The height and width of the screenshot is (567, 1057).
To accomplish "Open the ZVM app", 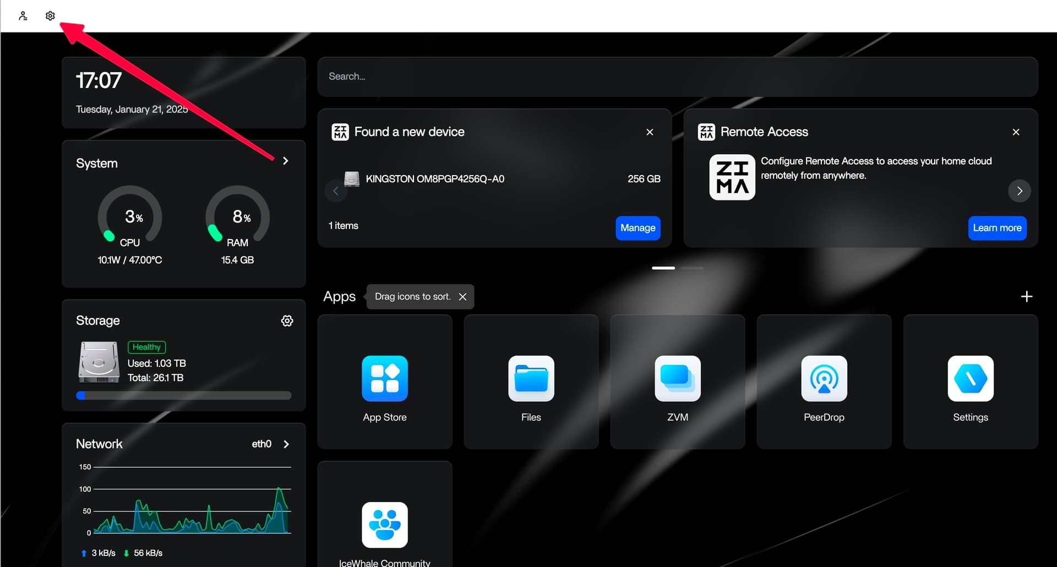I will point(677,379).
